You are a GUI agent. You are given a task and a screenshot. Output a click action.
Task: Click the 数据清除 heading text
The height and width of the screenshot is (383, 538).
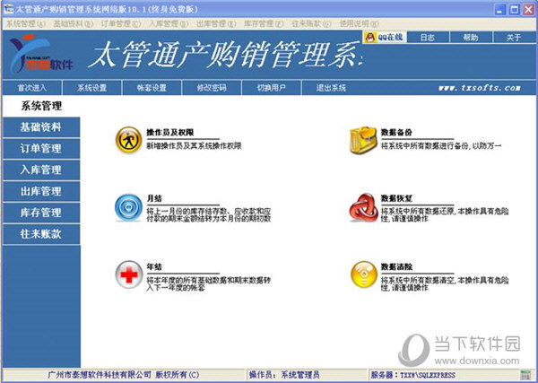tap(396, 266)
